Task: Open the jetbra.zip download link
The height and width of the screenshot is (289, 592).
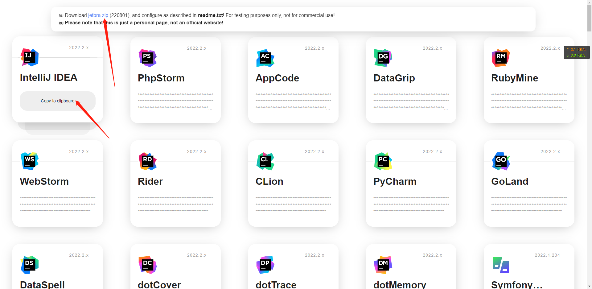Action: [98, 15]
